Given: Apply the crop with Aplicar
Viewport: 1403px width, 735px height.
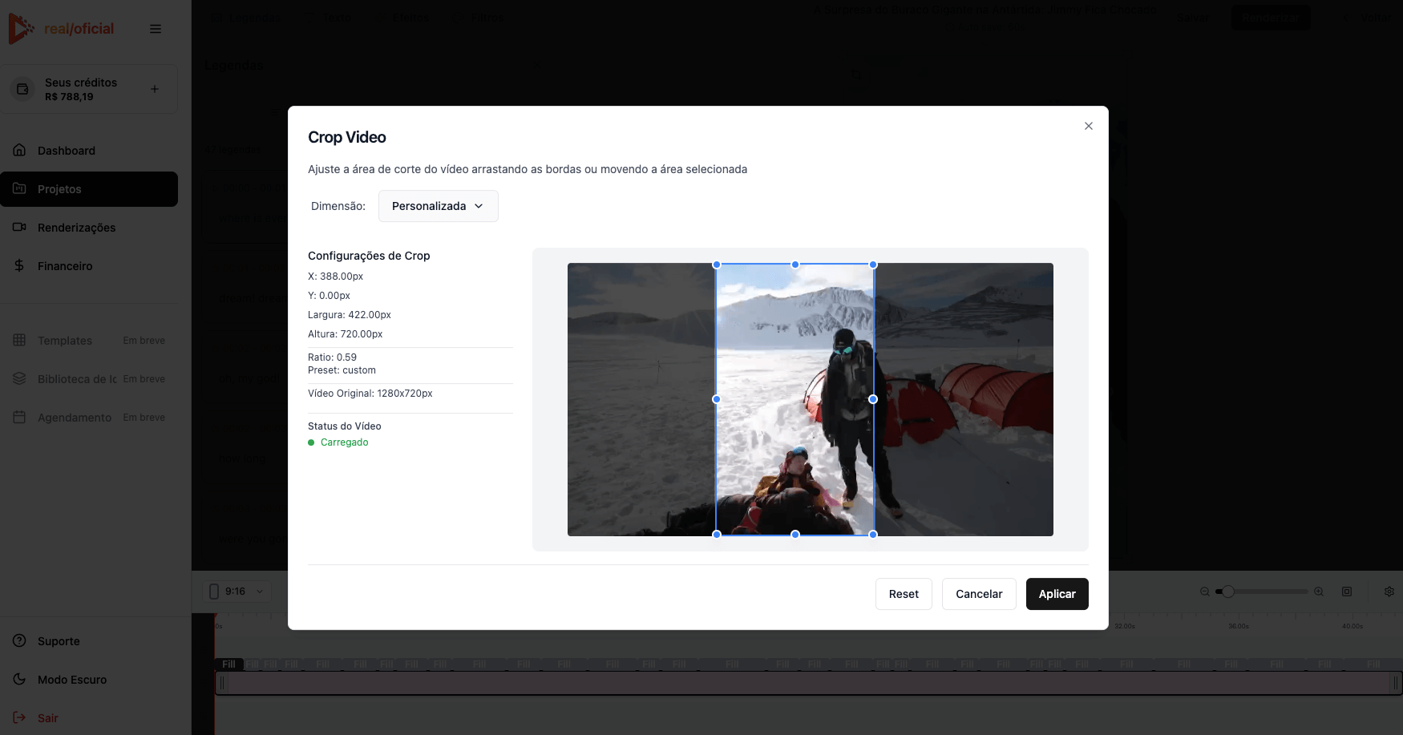Looking at the screenshot, I should 1057,594.
